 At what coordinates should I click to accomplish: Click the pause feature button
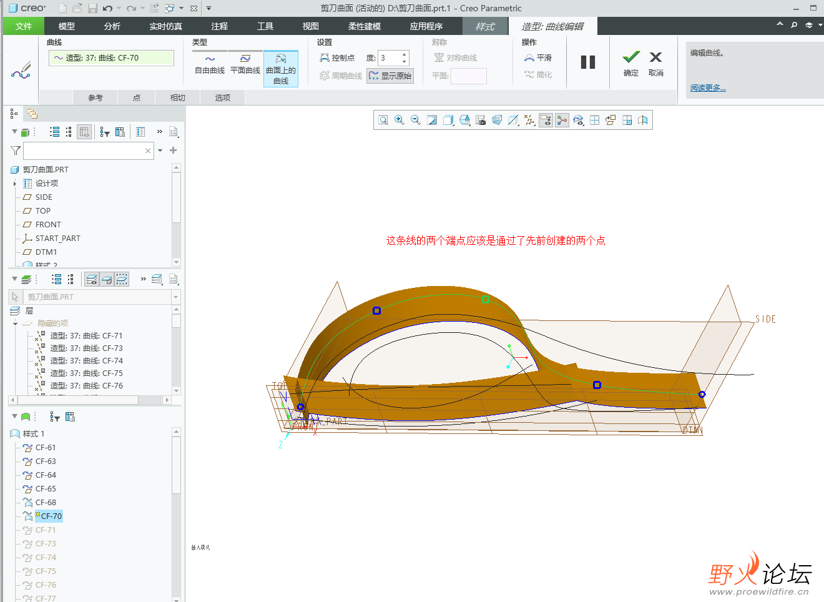click(588, 62)
